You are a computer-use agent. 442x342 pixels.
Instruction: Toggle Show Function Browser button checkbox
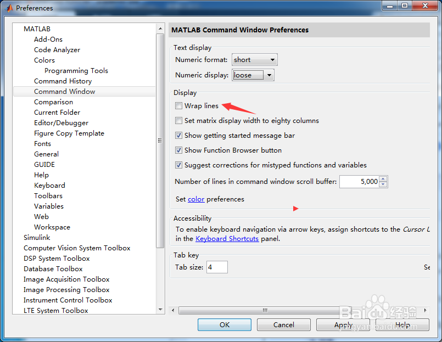coord(178,150)
